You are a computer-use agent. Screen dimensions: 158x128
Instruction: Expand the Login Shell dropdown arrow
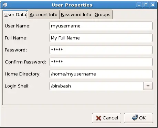(148, 86)
